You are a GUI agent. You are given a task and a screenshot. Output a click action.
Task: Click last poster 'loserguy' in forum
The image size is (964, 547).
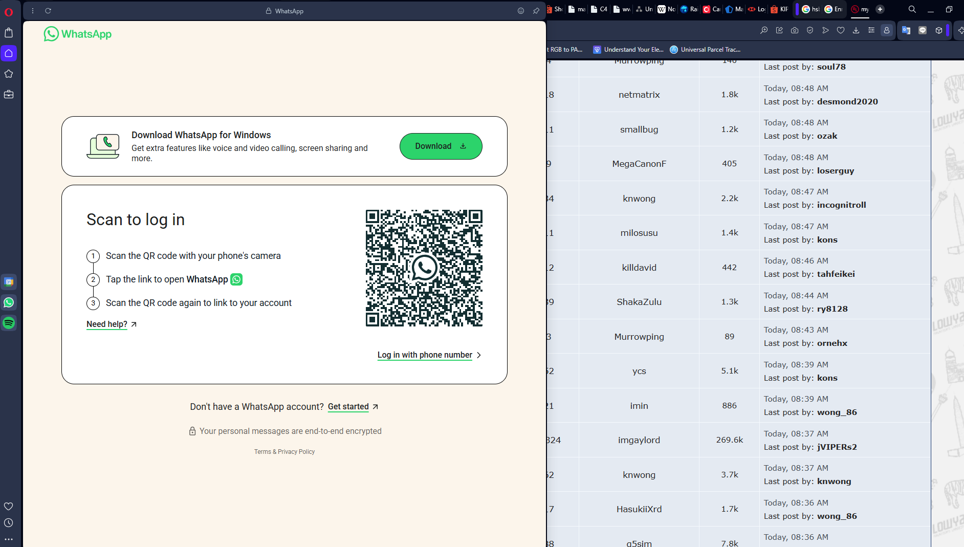coord(836,171)
